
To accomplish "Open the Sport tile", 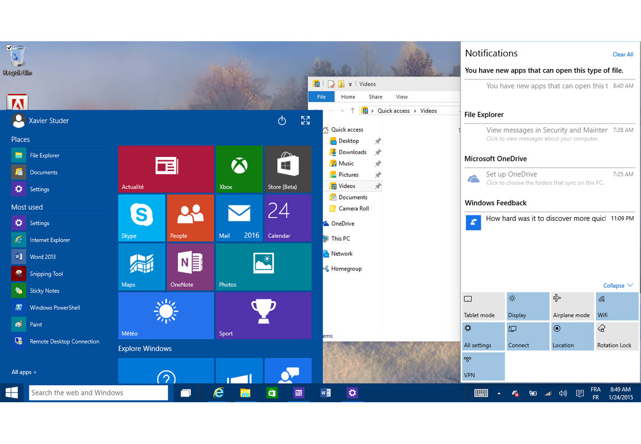I will [263, 316].
